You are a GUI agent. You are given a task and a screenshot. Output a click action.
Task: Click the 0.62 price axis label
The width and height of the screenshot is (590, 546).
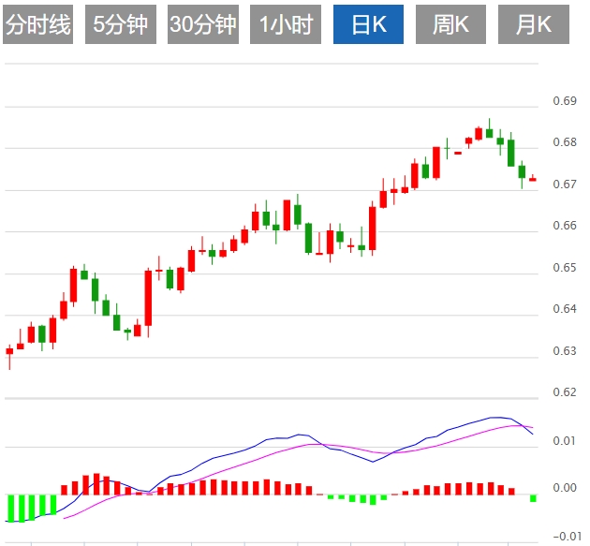(x=565, y=392)
